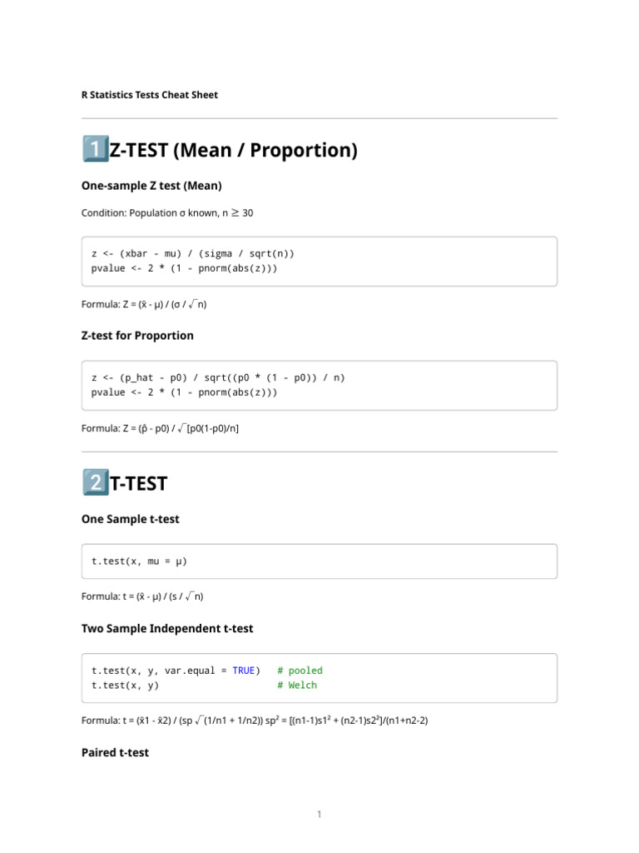The image size is (639, 853).
Task: Click the One Sample t-test subheading
Action: [x=130, y=519]
